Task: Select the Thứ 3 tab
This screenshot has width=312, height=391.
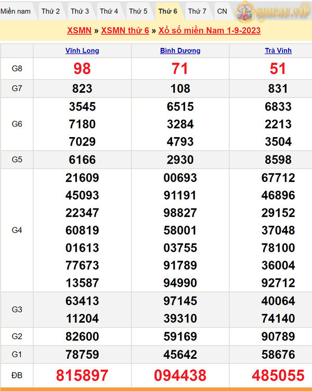Action: [x=80, y=11]
